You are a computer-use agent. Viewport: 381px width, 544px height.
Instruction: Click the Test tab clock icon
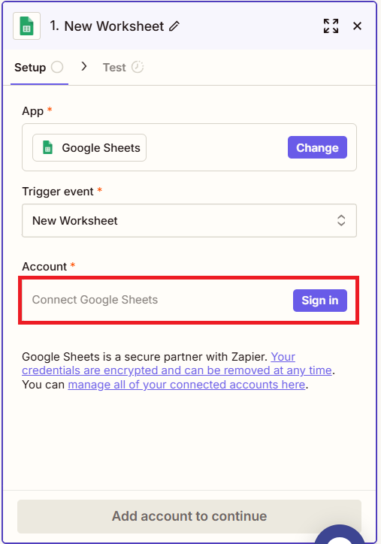[x=138, y=67]
